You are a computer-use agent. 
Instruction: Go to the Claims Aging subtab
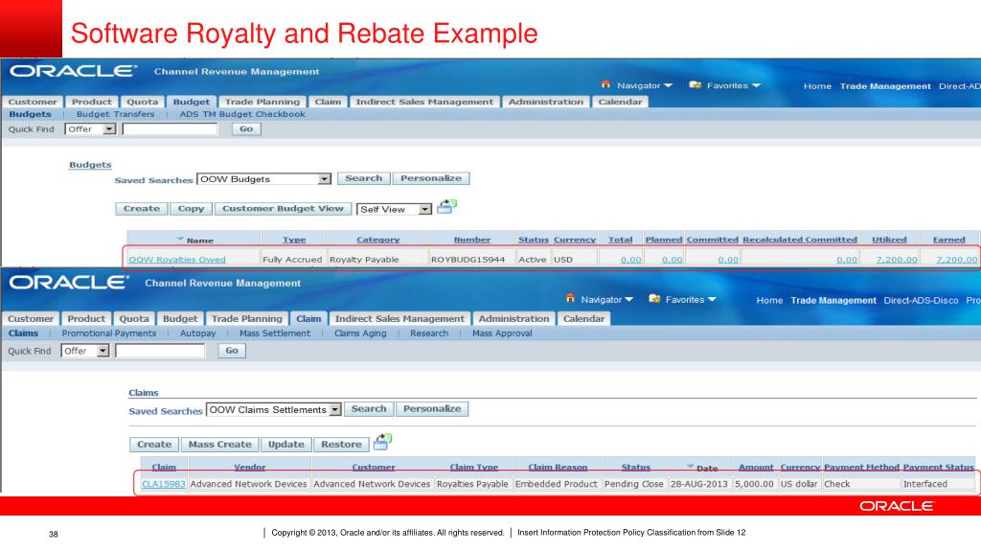360,333
